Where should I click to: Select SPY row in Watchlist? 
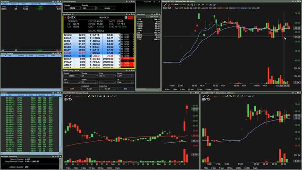tap(148, 19)
